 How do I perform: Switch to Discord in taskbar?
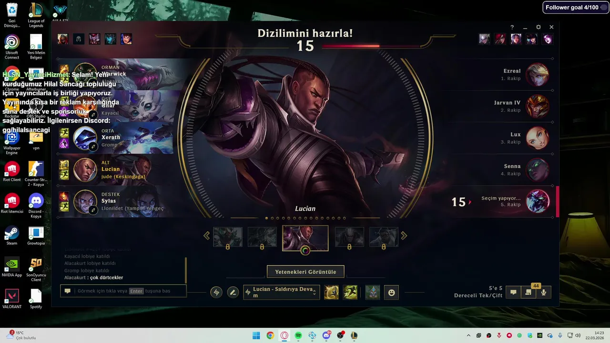[x=326, y=335]
